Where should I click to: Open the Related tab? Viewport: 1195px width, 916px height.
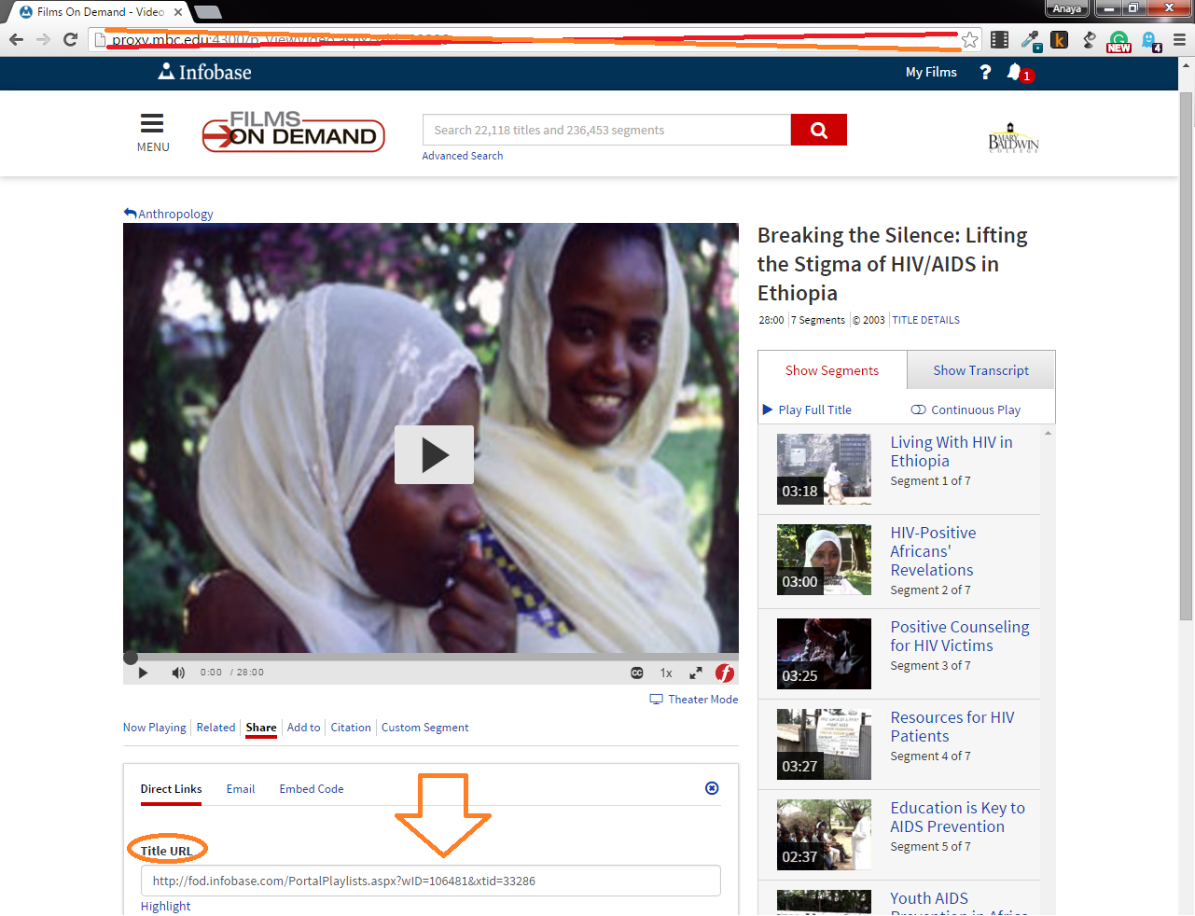point(215,728)
